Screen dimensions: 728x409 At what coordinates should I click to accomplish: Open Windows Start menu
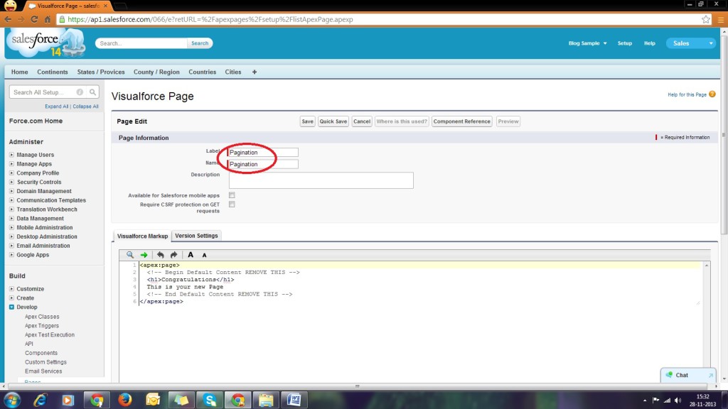tap(11, 400)
